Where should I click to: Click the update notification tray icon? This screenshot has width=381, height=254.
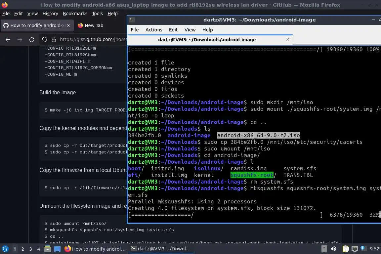click(363, 248)
